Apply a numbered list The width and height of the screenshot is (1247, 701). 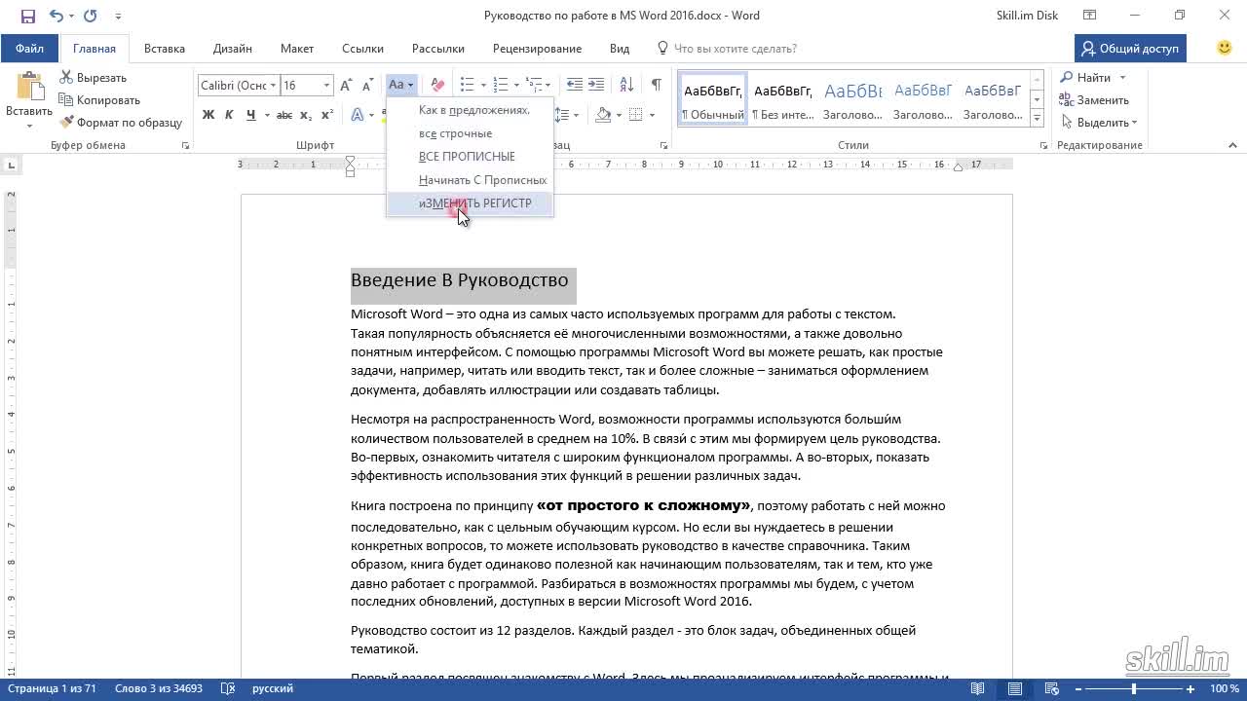[501, 86]
